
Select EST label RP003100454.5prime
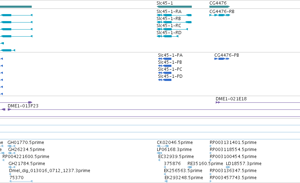(x=233, y=157)
